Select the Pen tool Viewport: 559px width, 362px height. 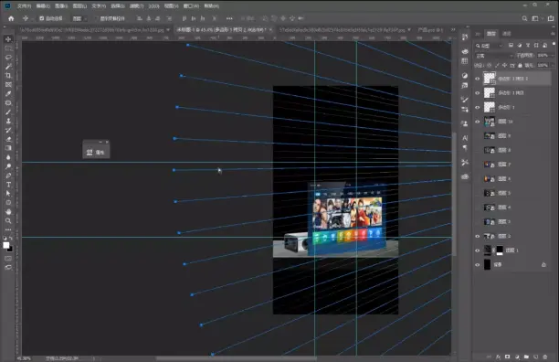[8, 176]
